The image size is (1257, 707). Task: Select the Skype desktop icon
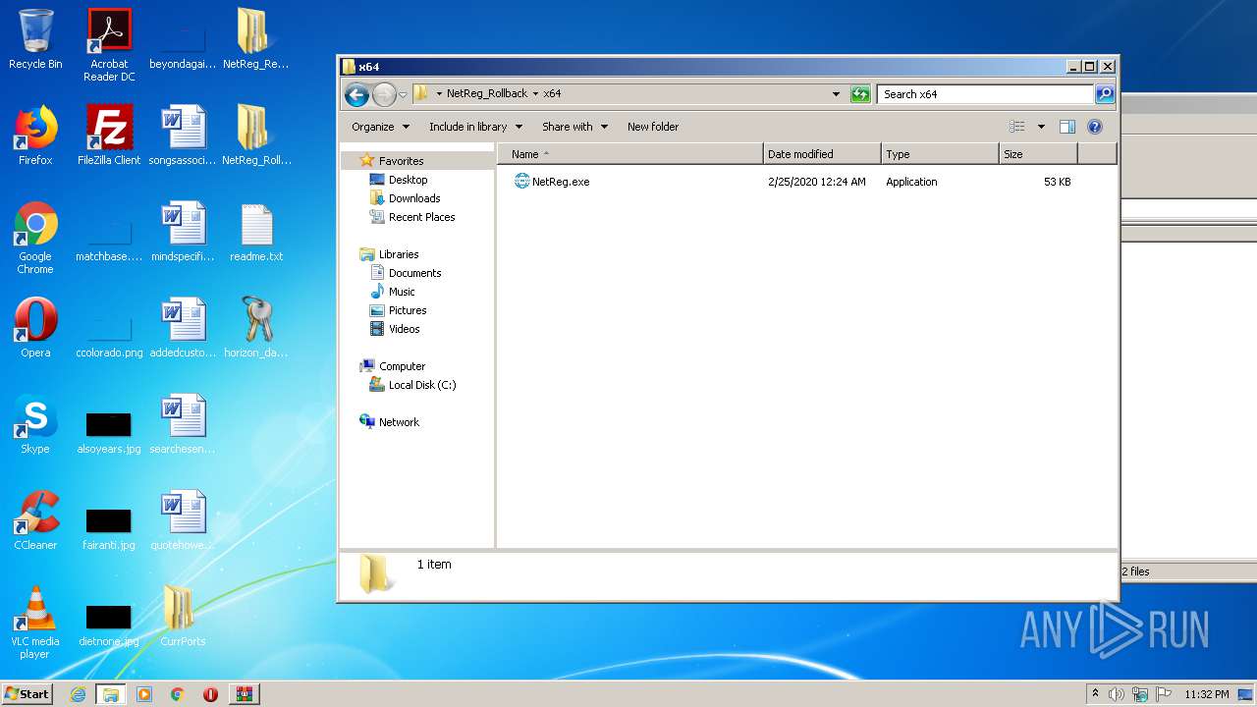pos(35,424)
